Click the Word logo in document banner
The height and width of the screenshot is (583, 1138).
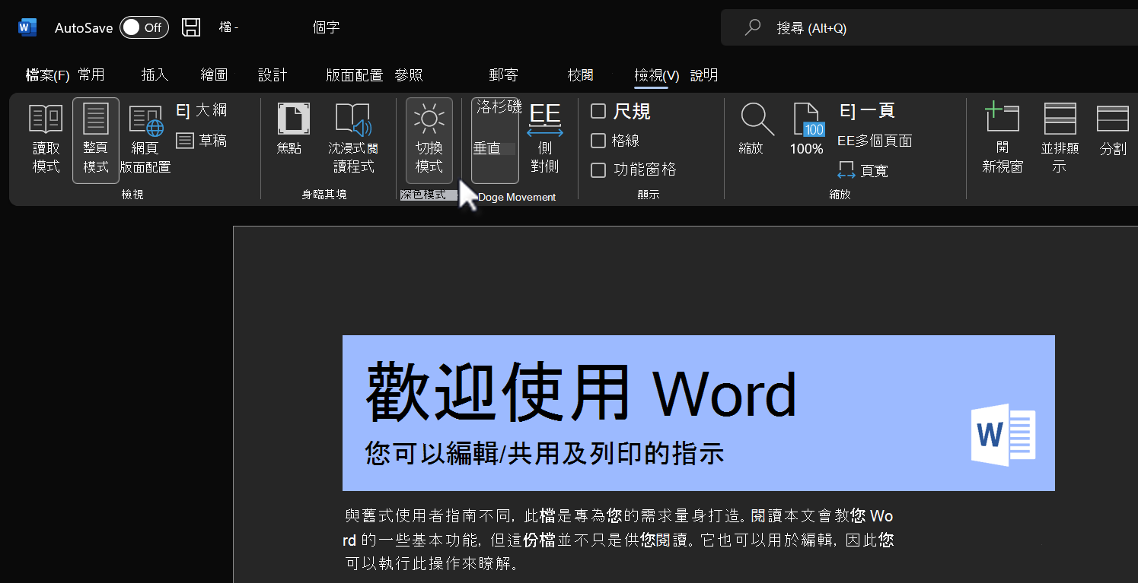(x=1003, y=434)
